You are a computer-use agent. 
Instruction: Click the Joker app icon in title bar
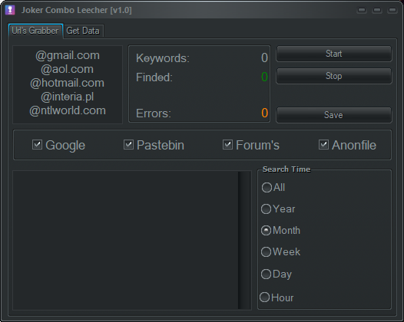tap(10, 10)
